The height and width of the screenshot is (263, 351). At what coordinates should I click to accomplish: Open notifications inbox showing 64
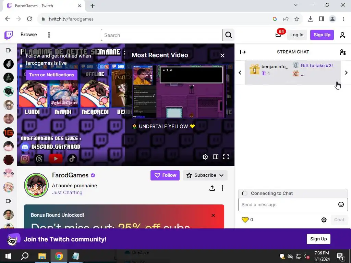[x=279, y=35]
